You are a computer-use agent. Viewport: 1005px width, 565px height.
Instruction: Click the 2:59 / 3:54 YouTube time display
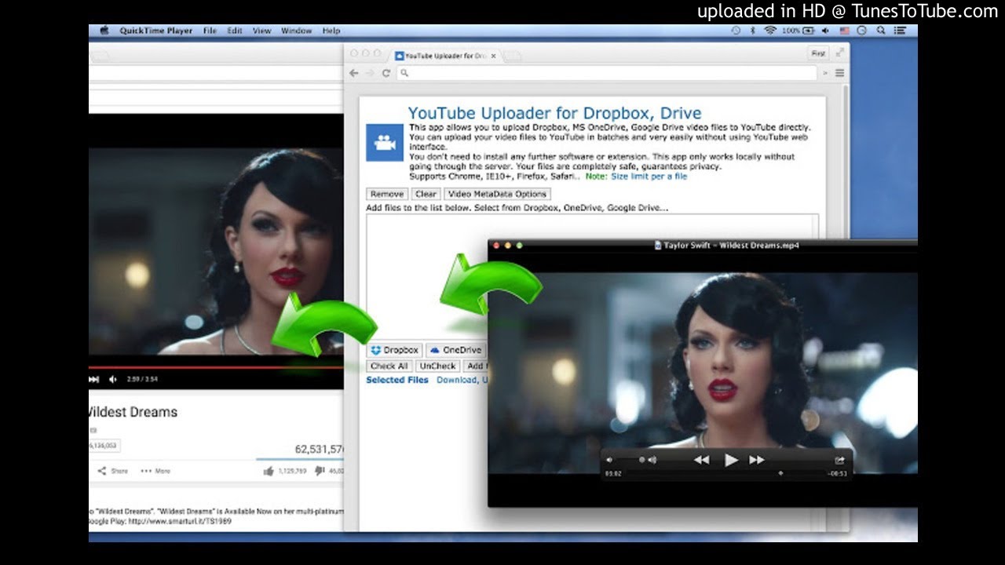142,379
